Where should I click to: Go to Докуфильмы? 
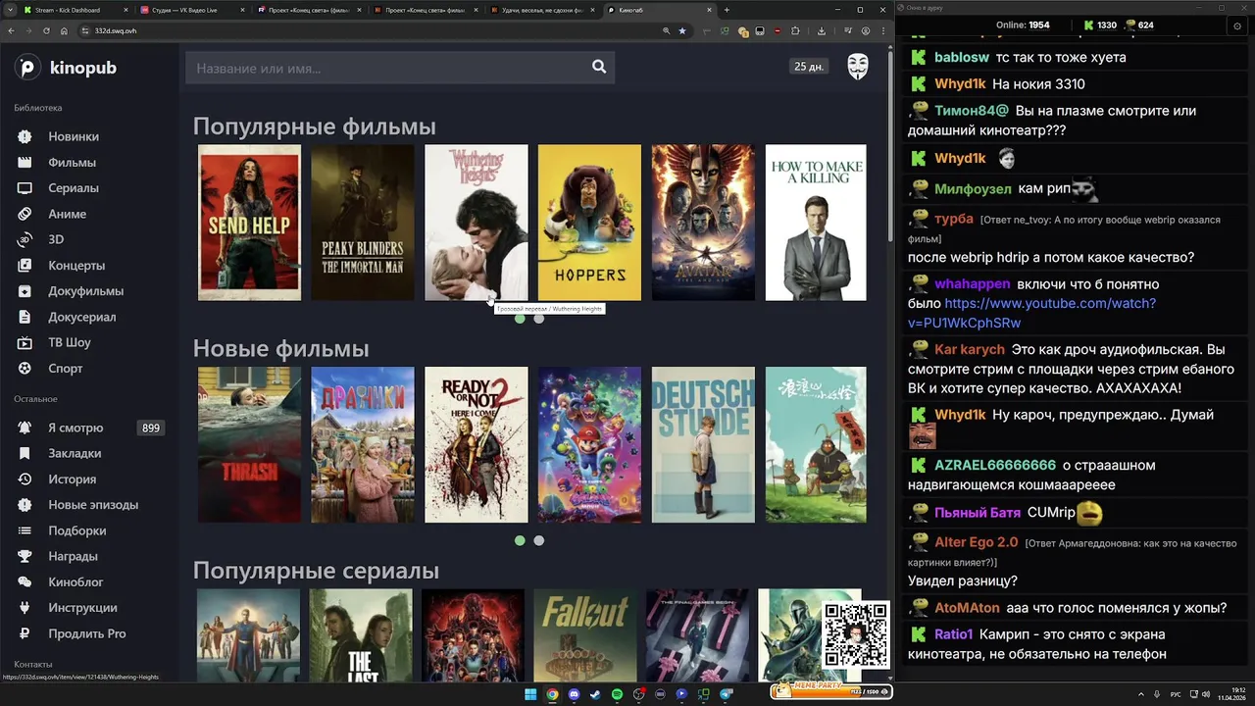tap(85, 291)
